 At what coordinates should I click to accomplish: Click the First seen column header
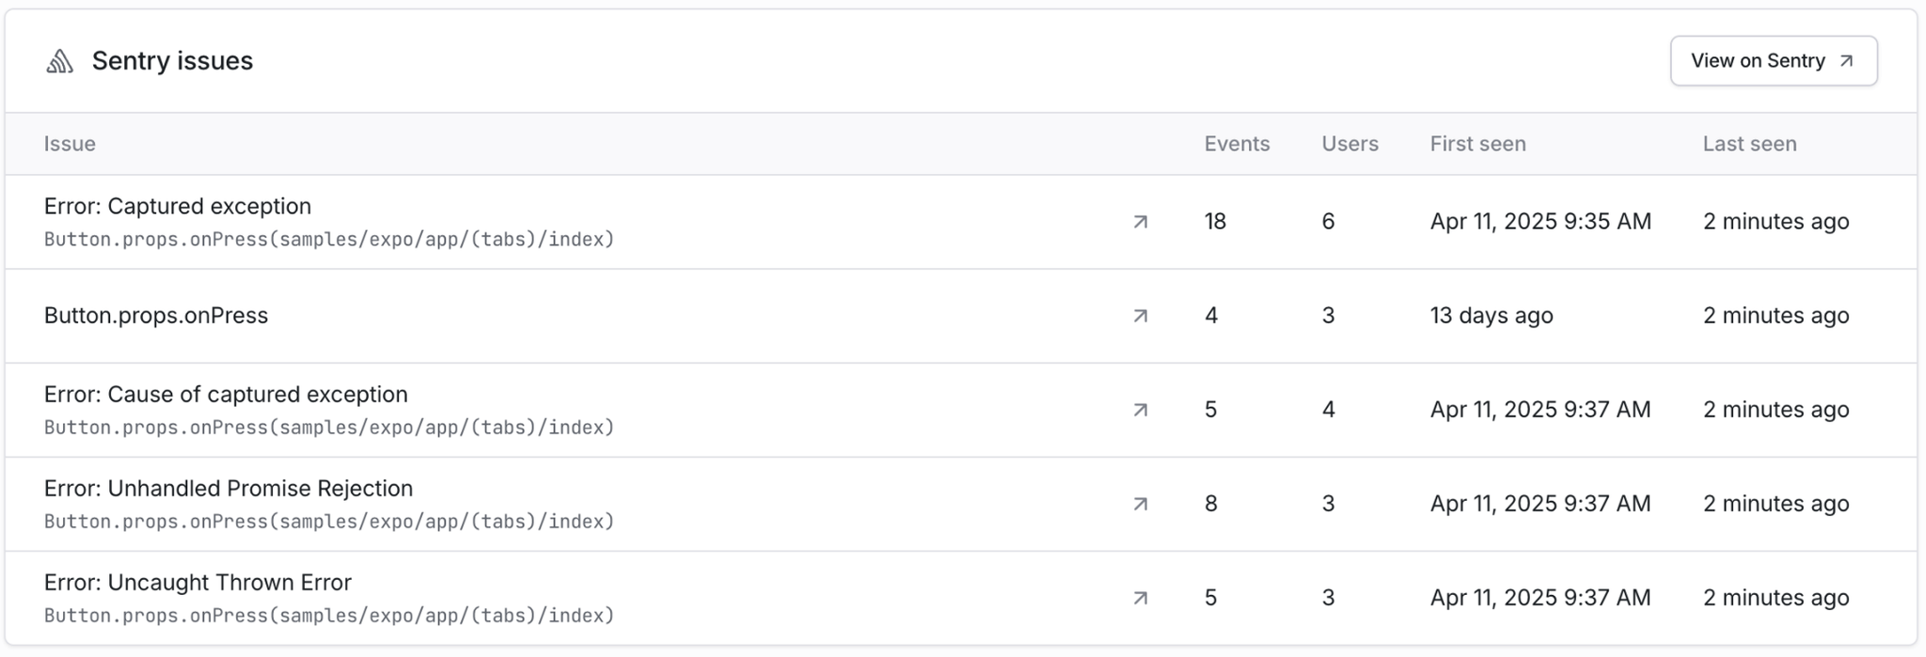click(x=1477, y=144)
